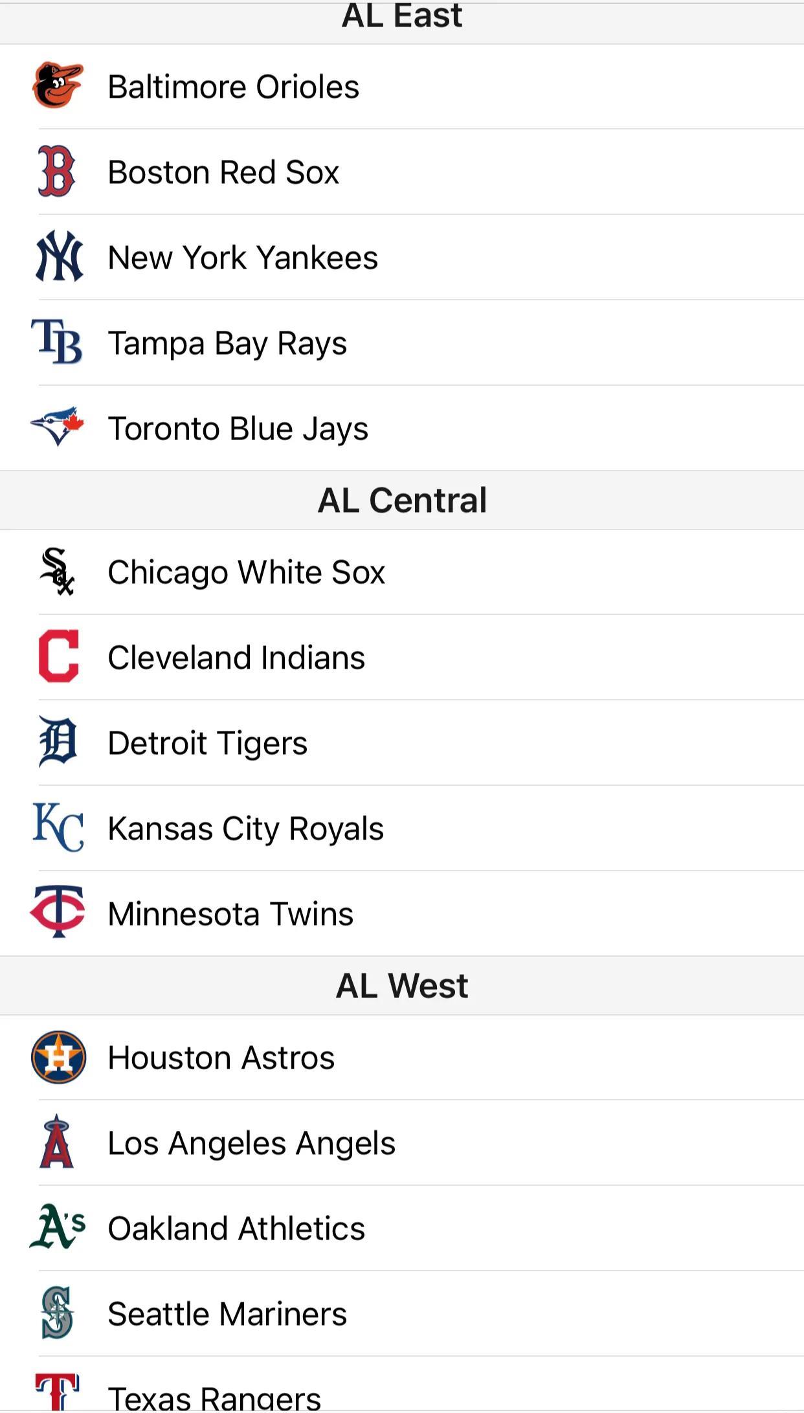Tap the Oakland A's logo
The image size is (804, 1413).
(x=58, y=1227)
